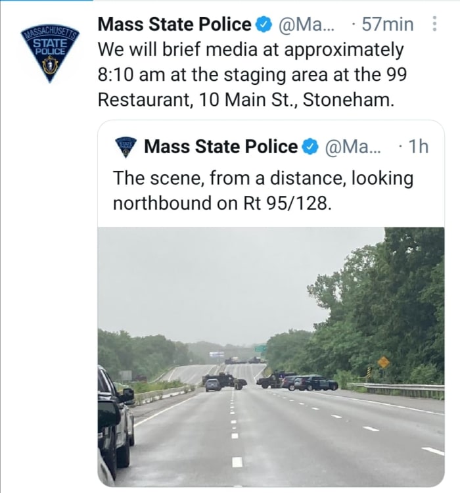Screen dimensions: 460x493
Task: Click the @Ma... handle on the main tweet
Action: [x=307, y=25]
